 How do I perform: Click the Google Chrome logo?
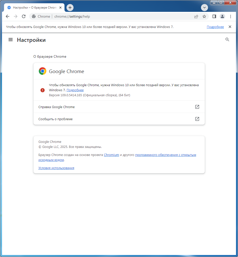[x=42, y=71]
